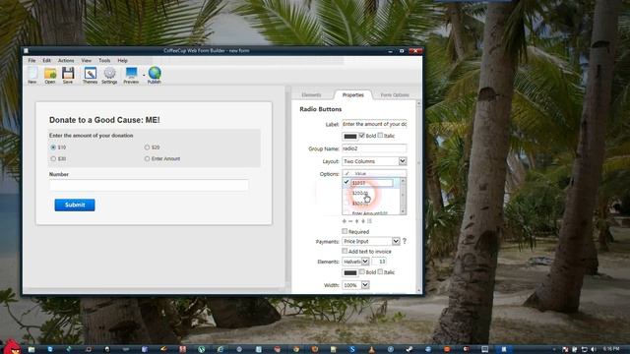Select the Enter Amount radio button
The height and width of the screenshot is (354, 630).
147,159
